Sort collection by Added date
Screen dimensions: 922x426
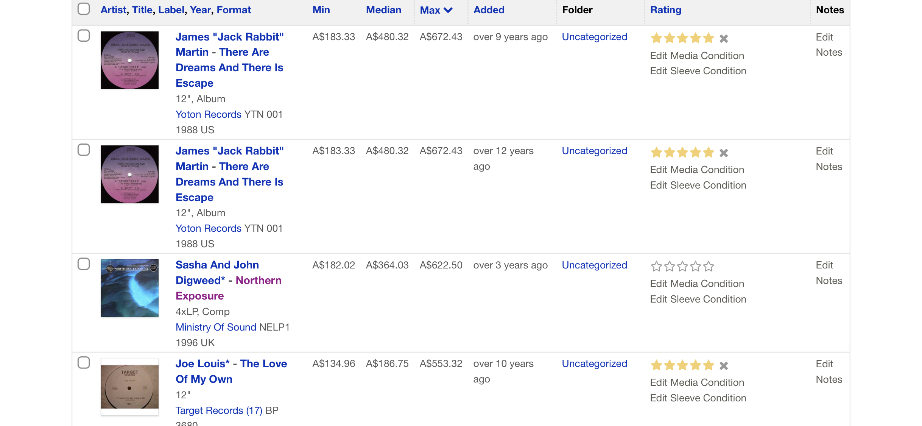click(x=489, y=10)
